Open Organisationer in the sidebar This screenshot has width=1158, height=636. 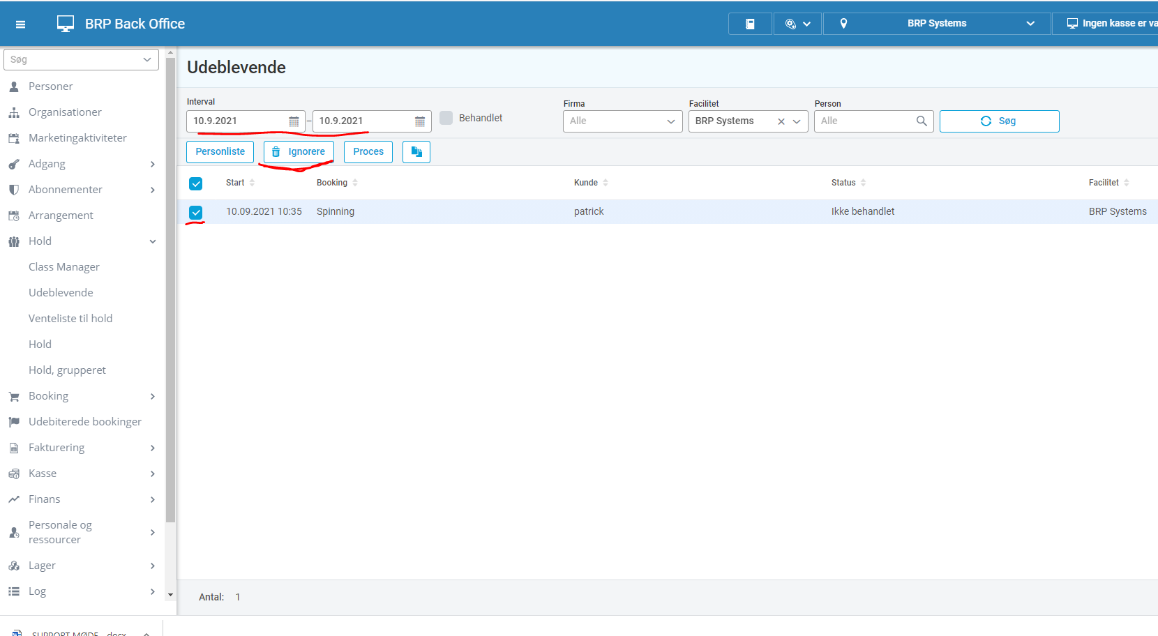coord(65,112)
